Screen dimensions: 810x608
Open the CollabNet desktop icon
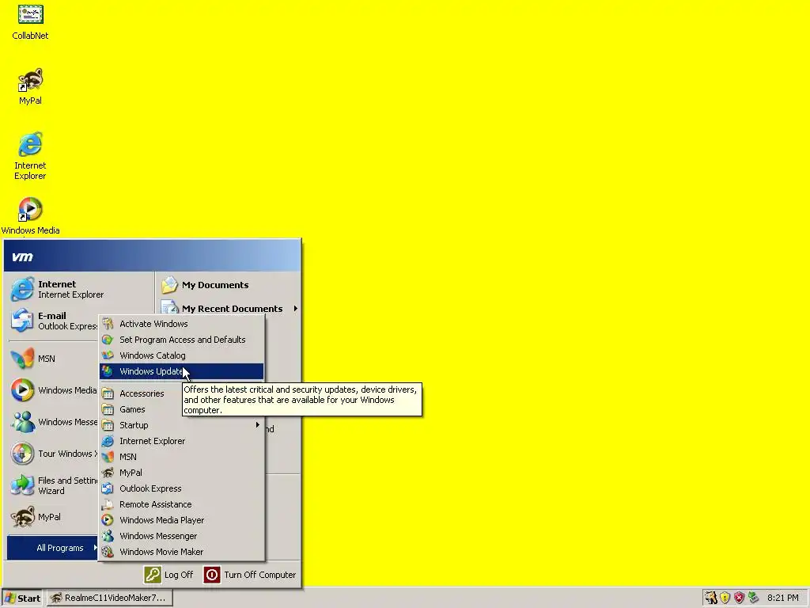coord(30,22)
